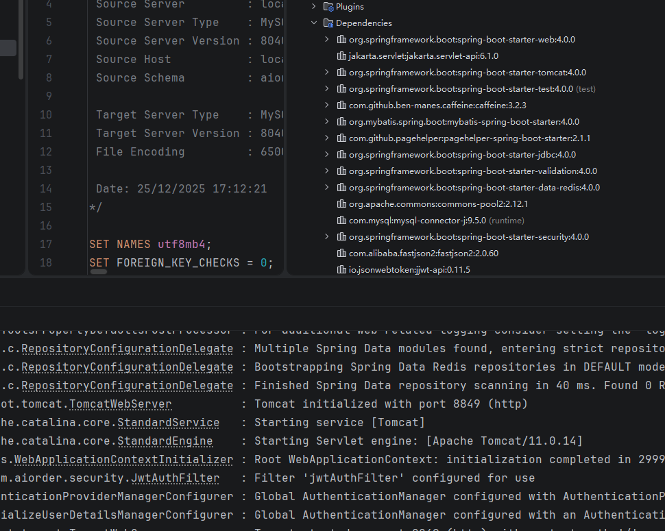Click library icon of jjwt-api:0.11.5
Image resolution: width=665 pixels, height=531 pixels.
(341, 269)
